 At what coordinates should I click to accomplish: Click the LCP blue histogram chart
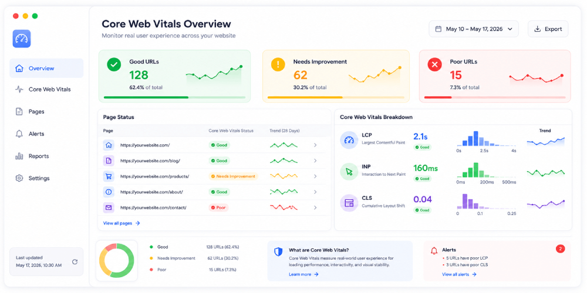(x=486, y=138)
